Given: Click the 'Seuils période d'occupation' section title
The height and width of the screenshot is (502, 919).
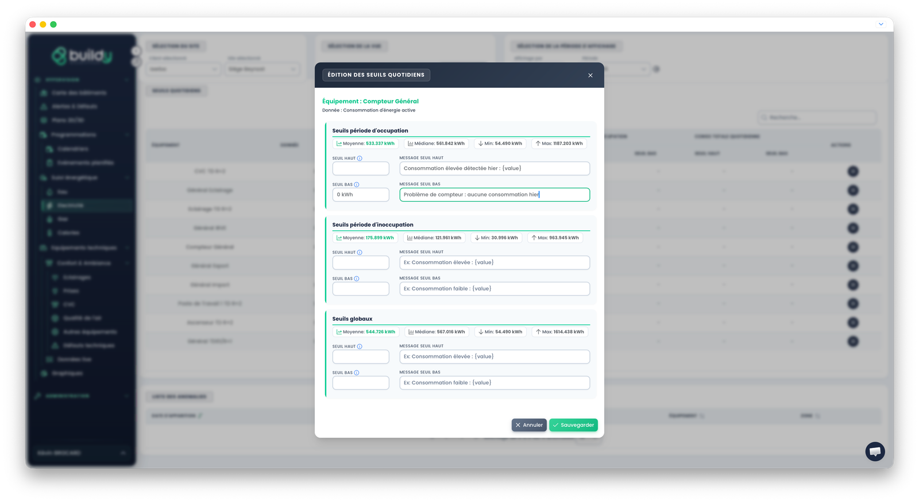Looking at the screenshot, I should pyautogui.click(x=370, y=130).
